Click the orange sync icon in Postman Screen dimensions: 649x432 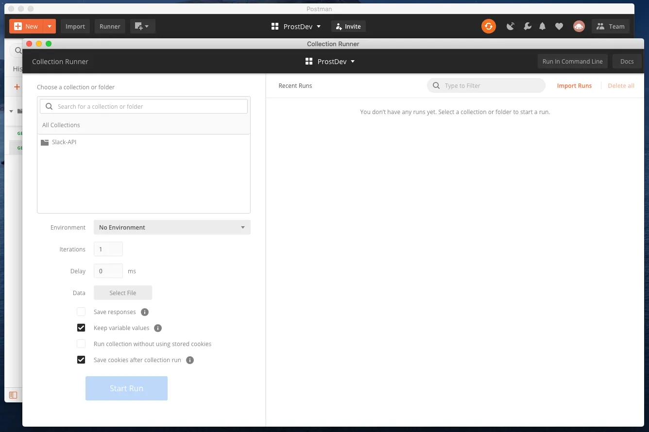click(489, 26)
